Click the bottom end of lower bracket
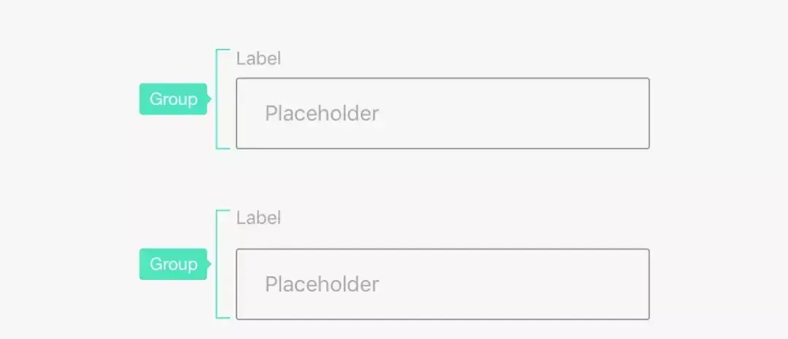Screen dimensions: 788x339 [223, 318]
